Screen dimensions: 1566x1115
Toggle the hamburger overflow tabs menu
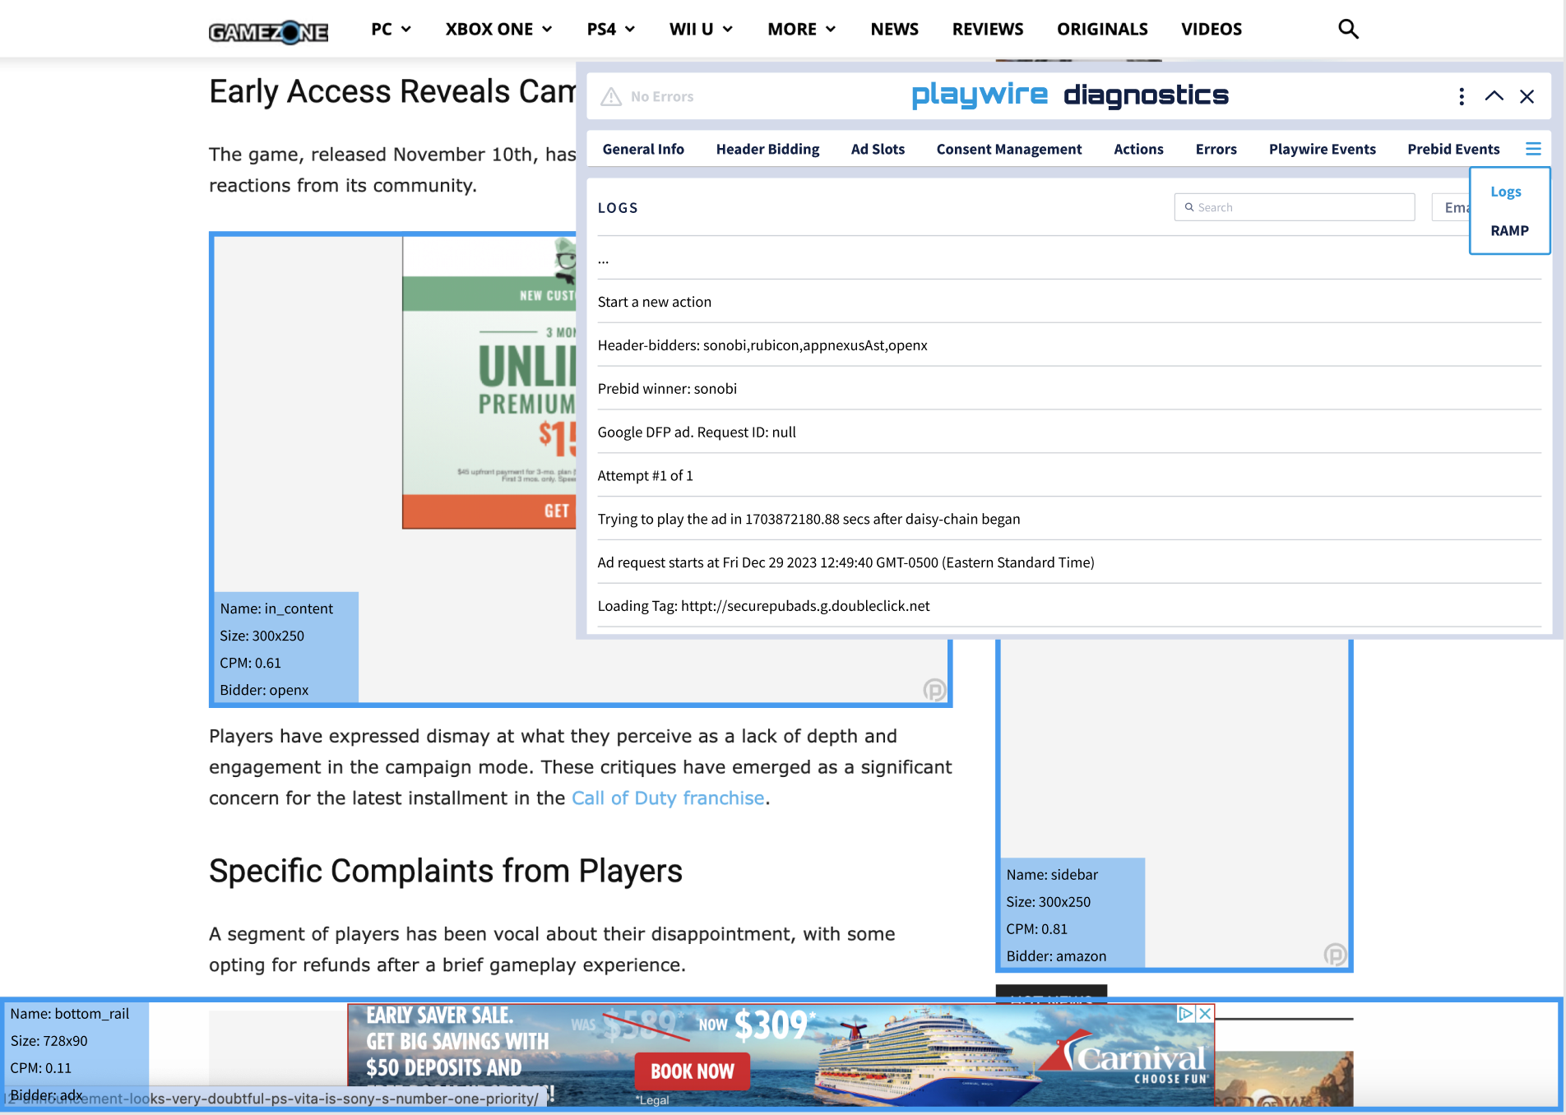(x=1533, y=149)
